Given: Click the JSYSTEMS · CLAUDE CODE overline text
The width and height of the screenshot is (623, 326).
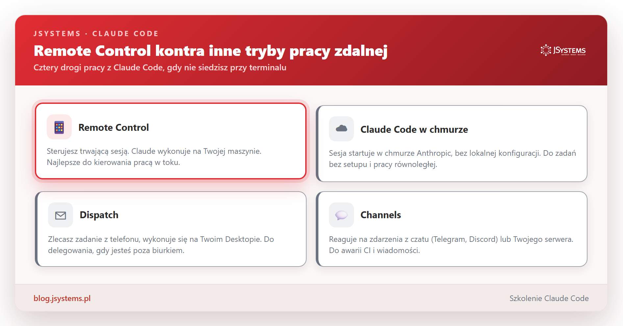Looking at the screenshot, I should click(x=96, y=34).
